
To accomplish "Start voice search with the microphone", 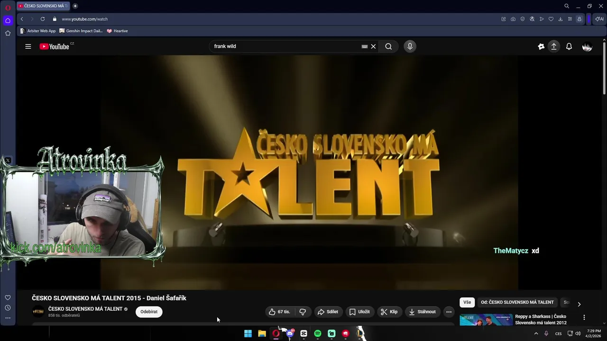I will click(410, 46).
